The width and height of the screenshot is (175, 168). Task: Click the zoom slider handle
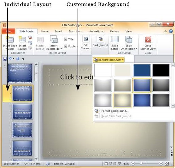point(141,163)
